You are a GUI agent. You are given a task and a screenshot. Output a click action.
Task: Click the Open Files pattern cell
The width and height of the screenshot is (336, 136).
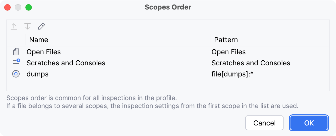pos(228,52)
